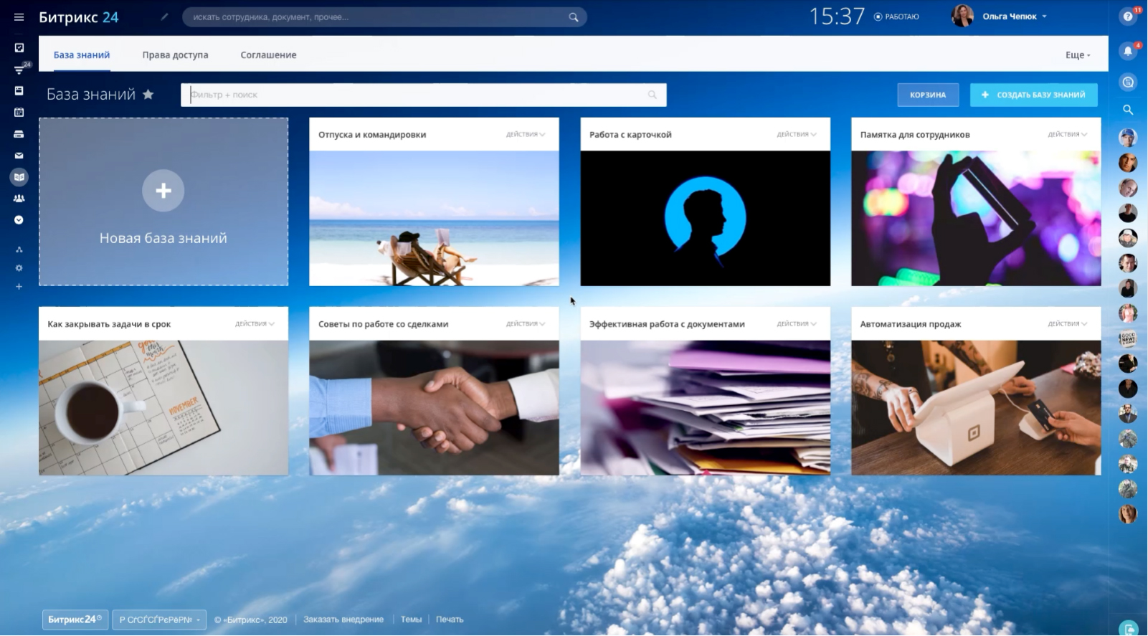Switch to Соглашение tab
Screen dimensions: 1148x636
[268, 54]
